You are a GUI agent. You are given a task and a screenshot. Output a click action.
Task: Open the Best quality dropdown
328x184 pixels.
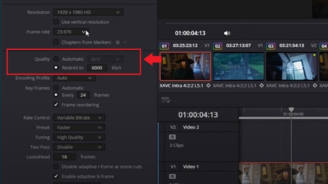click(105, 59)
